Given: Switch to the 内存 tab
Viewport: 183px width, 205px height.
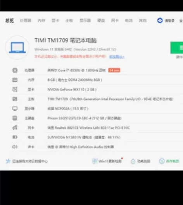Looking at the screenshot, I should (x=41, y=20).
